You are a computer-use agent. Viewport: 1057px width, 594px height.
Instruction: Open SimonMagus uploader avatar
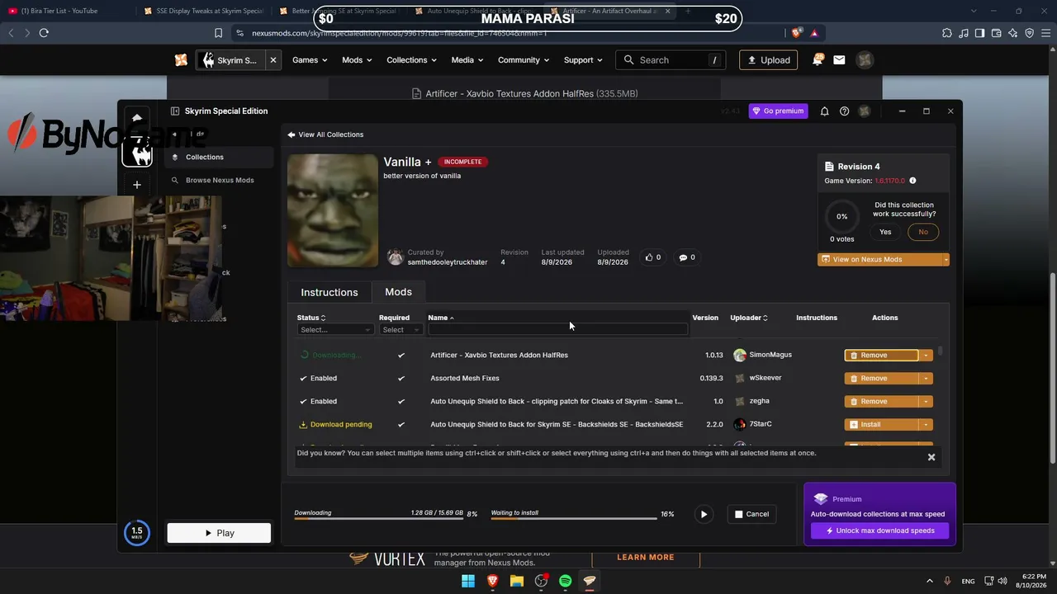740,355
